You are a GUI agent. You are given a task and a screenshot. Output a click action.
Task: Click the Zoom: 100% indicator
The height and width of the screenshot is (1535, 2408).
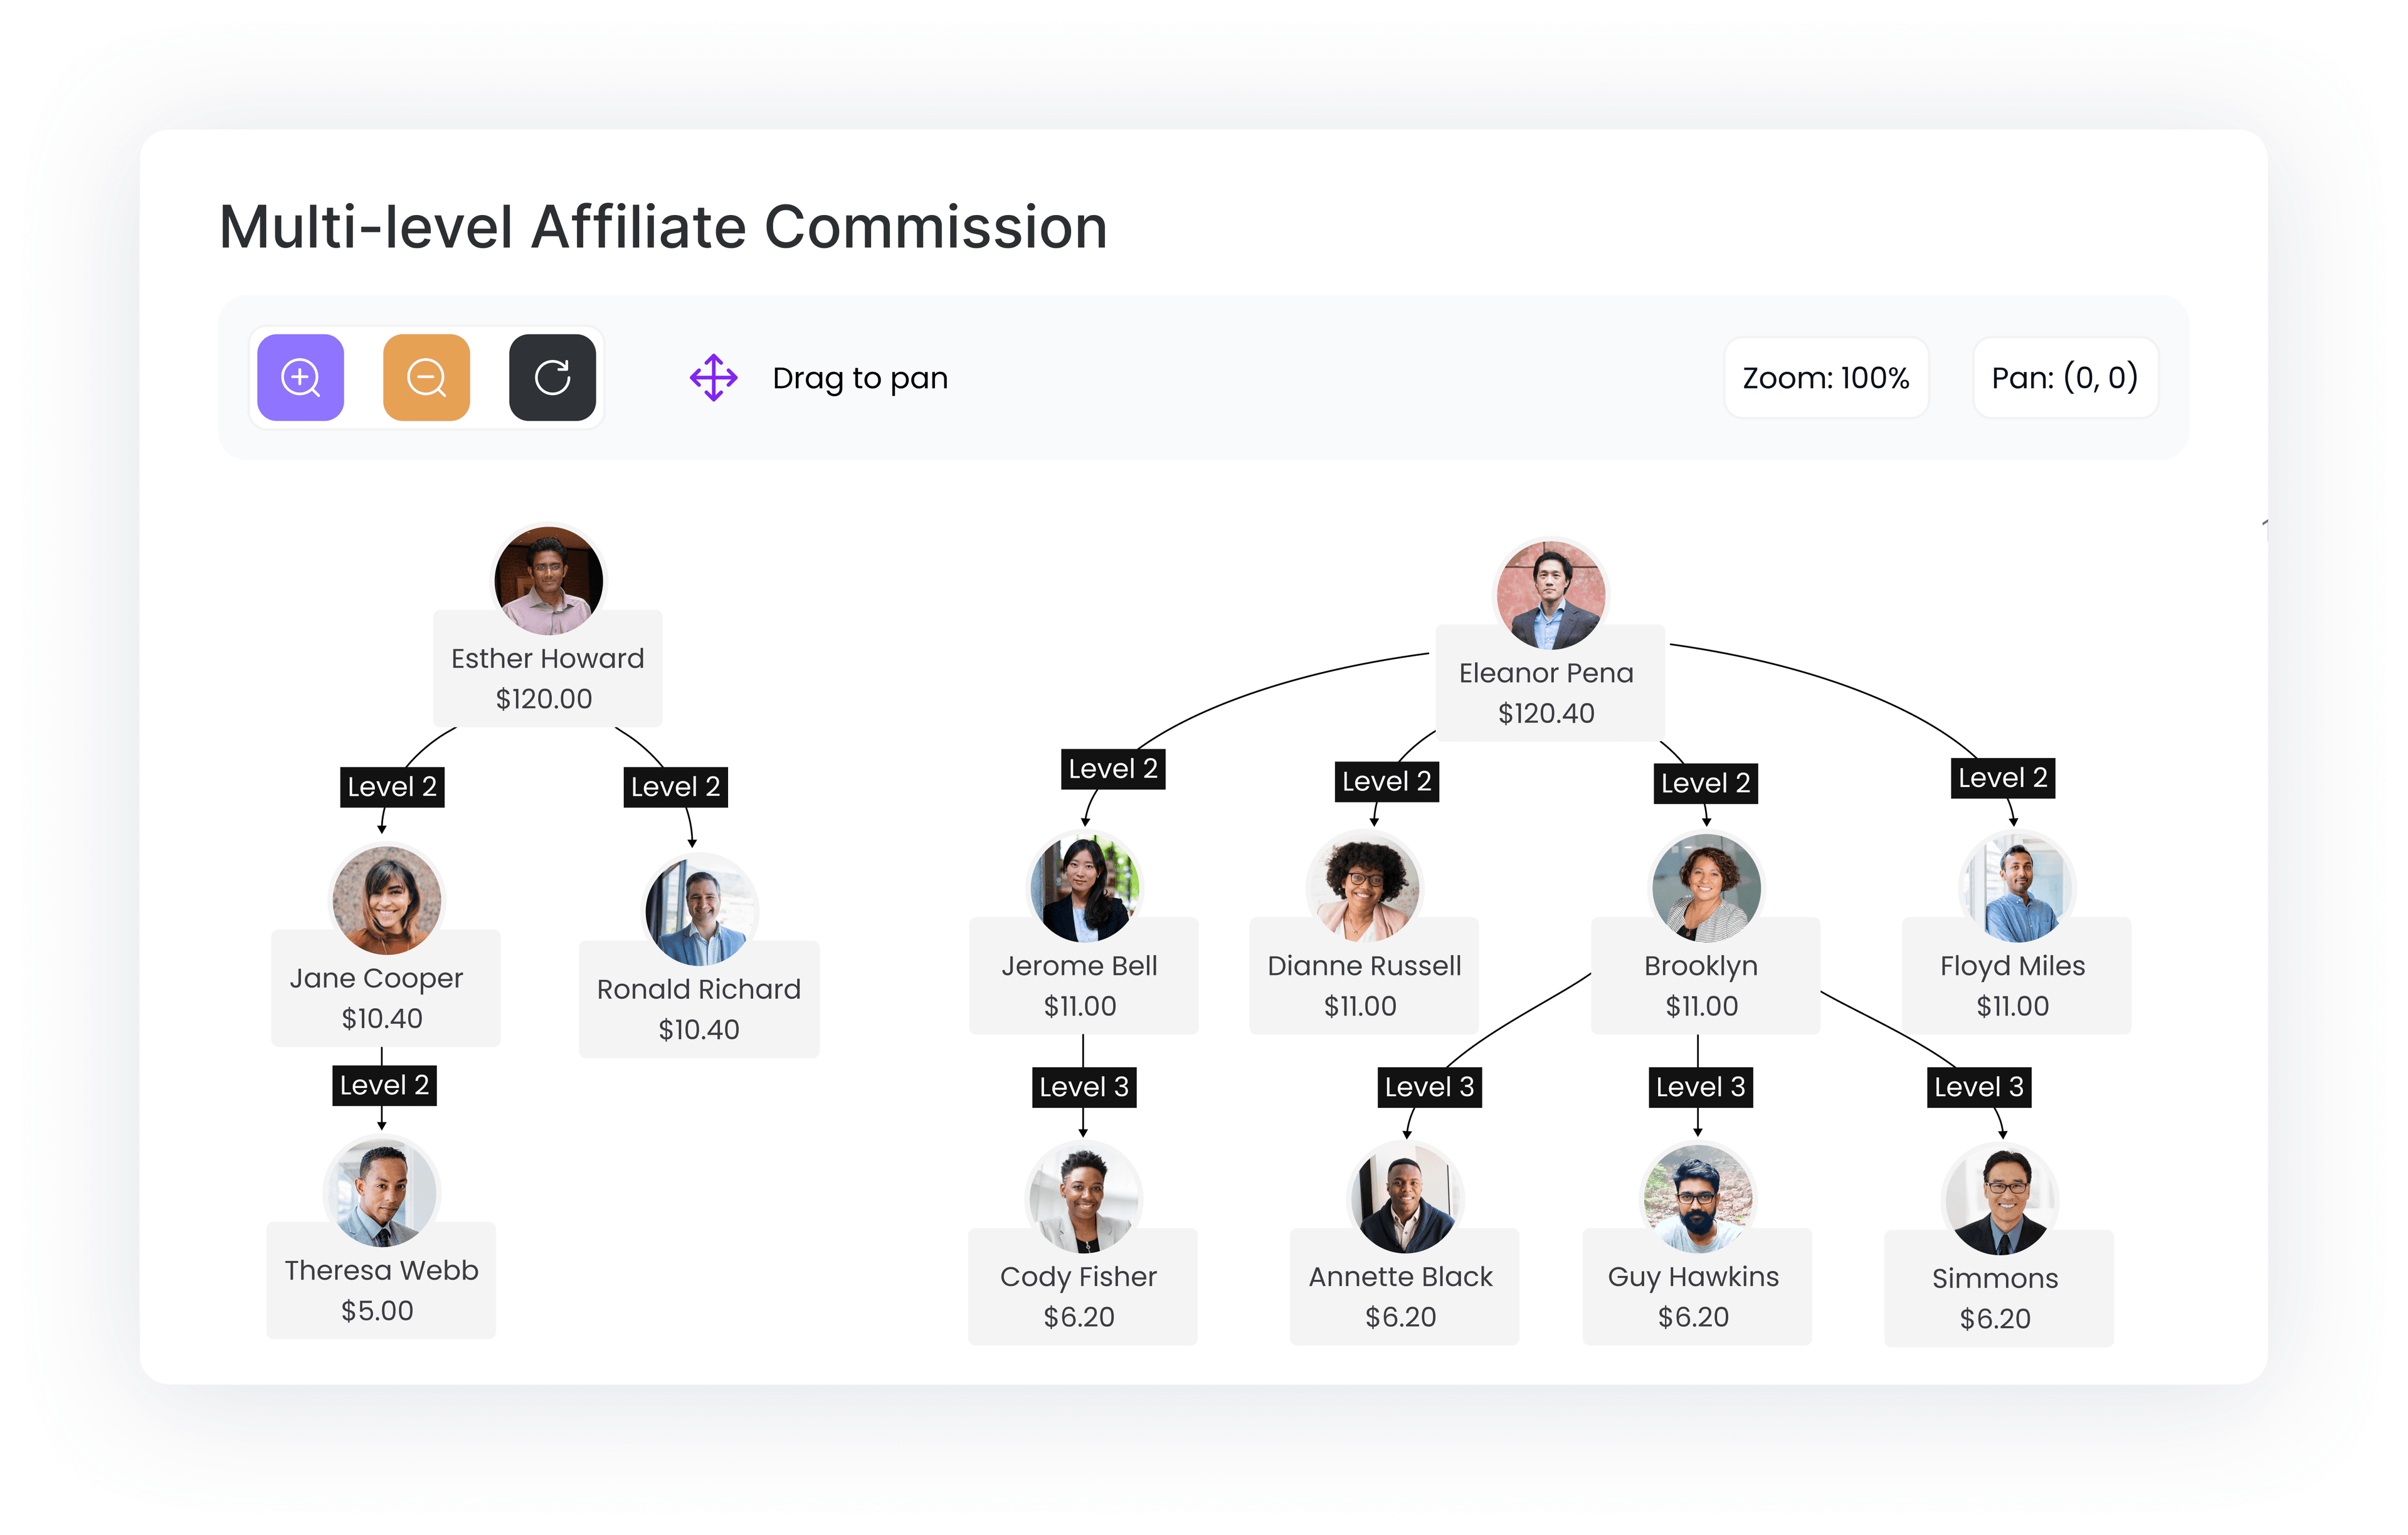click(1825, 377)
